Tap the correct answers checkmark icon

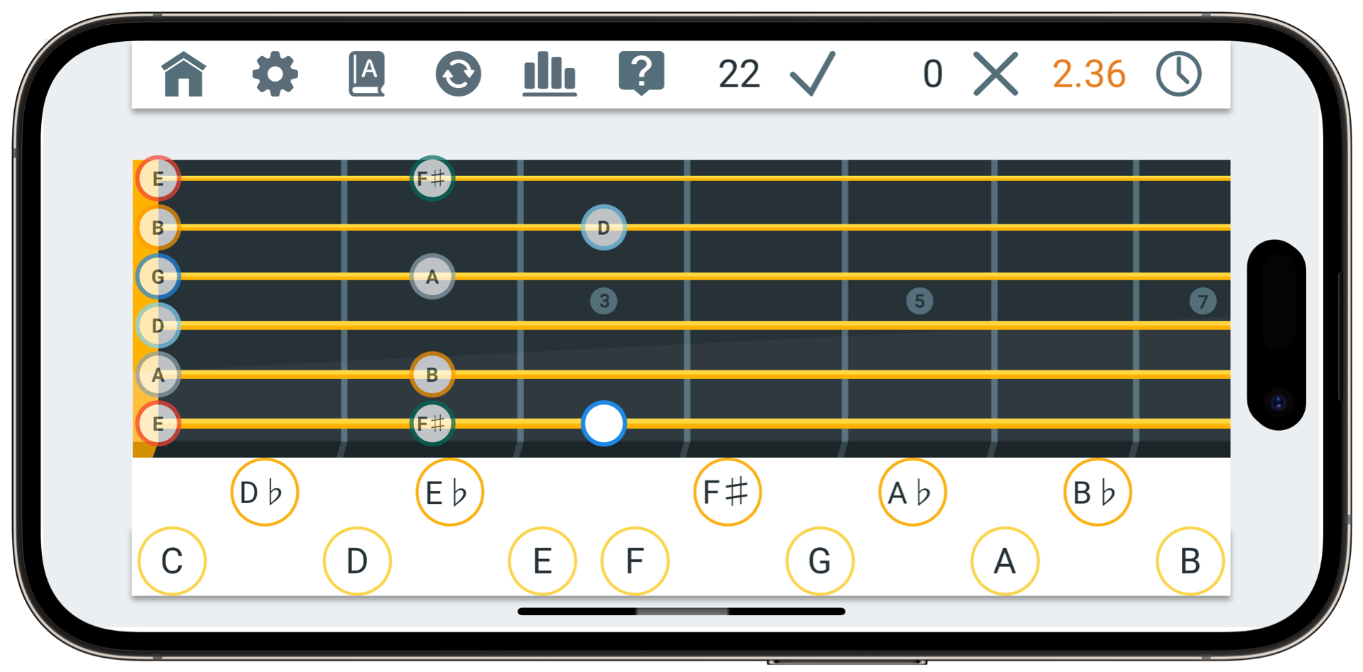coord(813,74)
